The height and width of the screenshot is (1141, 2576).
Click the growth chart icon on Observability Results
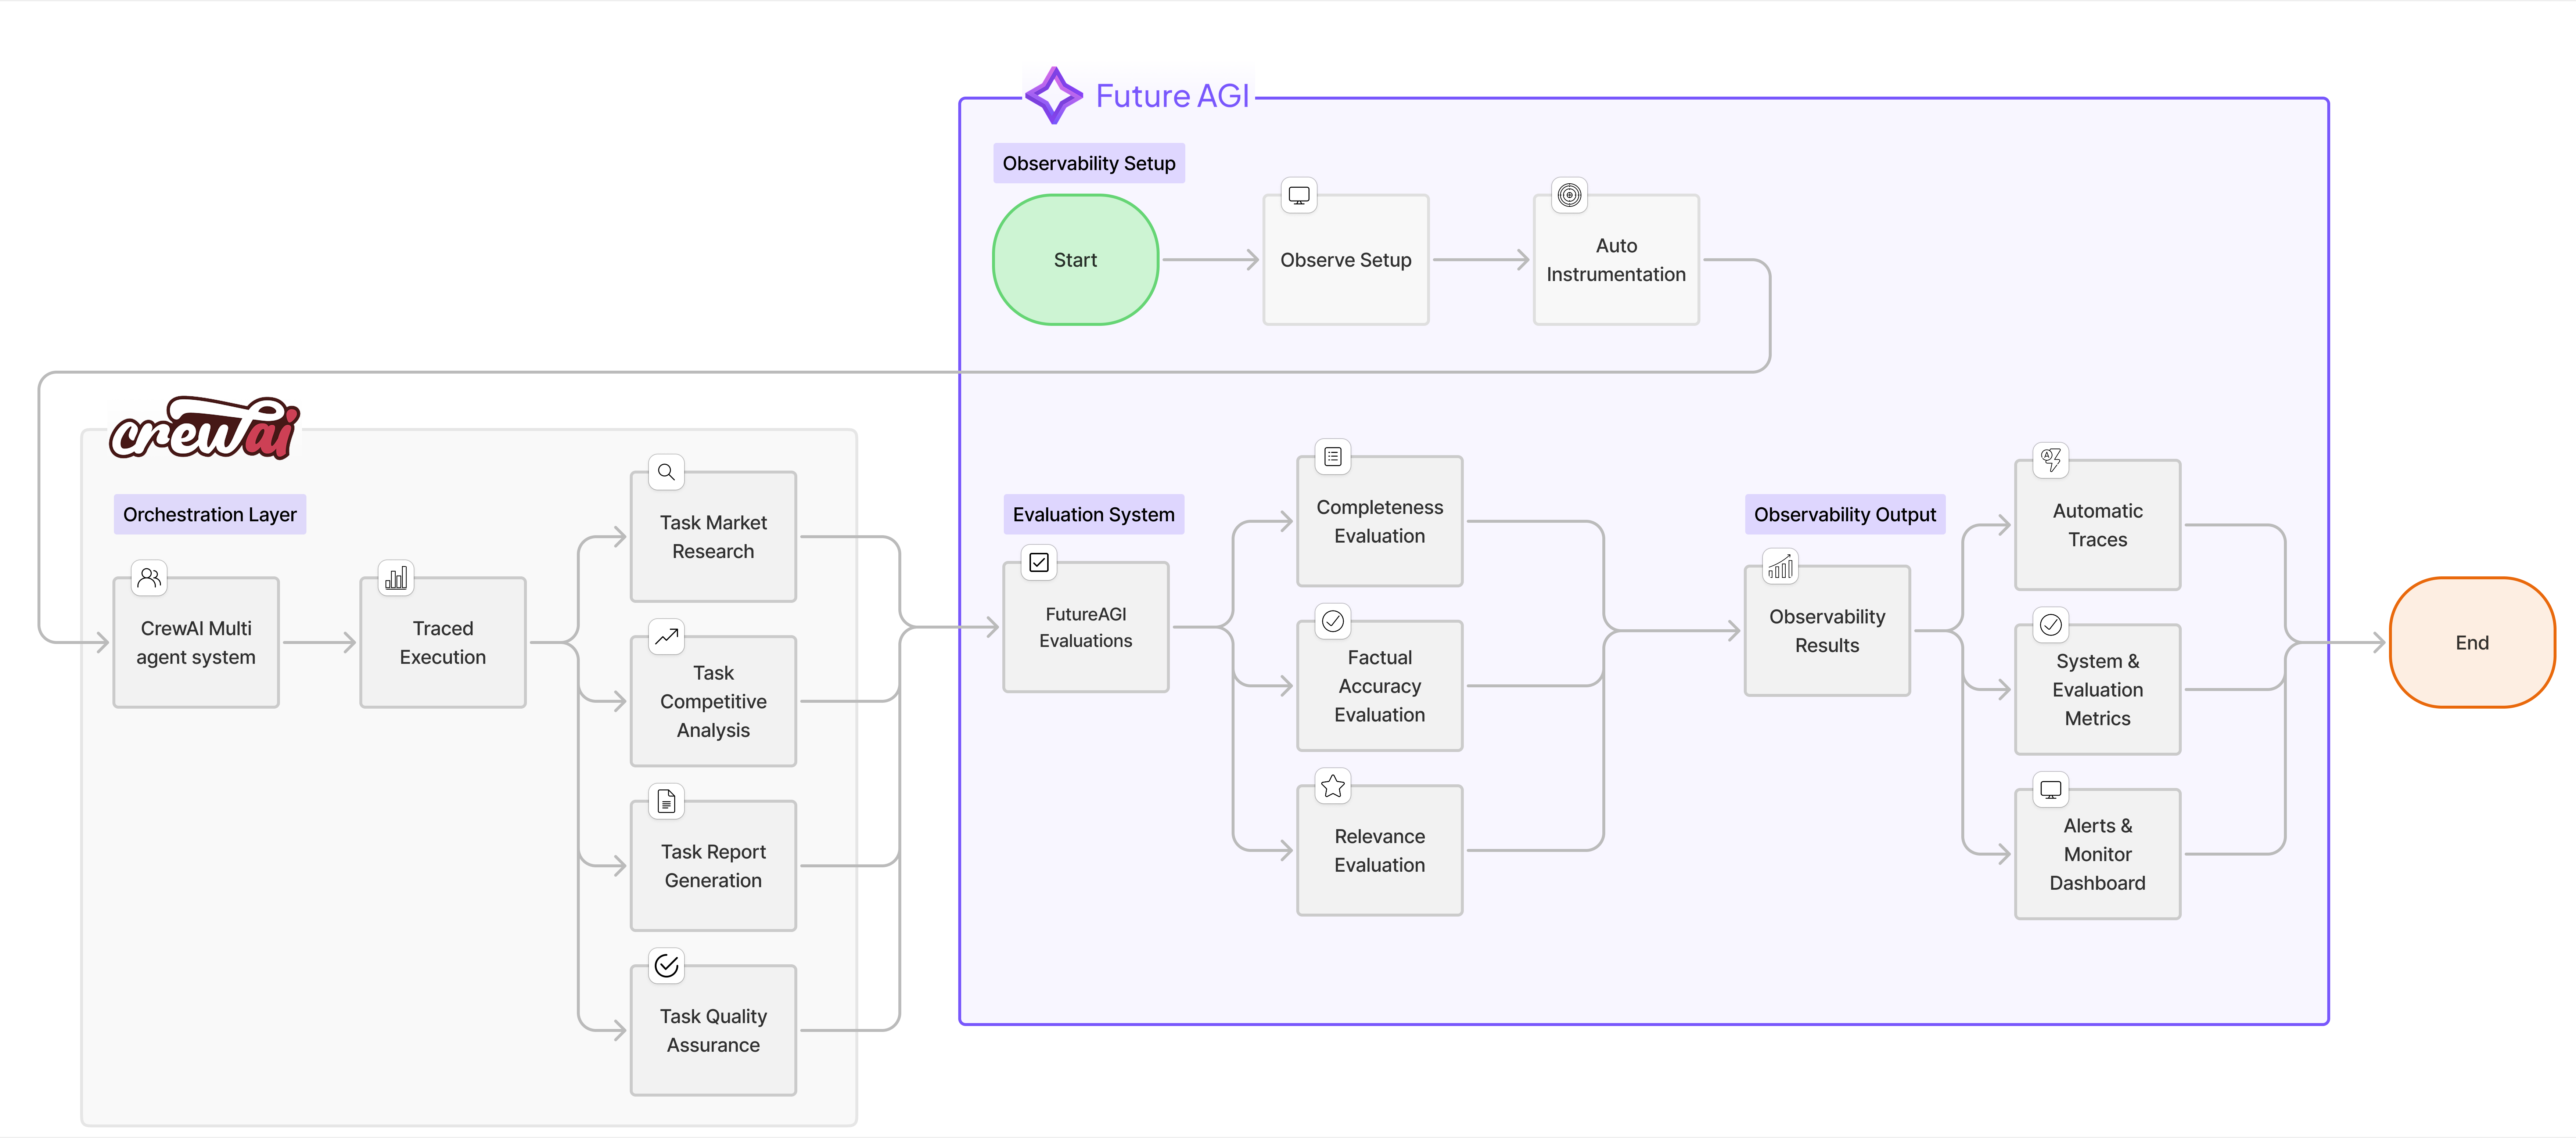(x=1781, y=567)
